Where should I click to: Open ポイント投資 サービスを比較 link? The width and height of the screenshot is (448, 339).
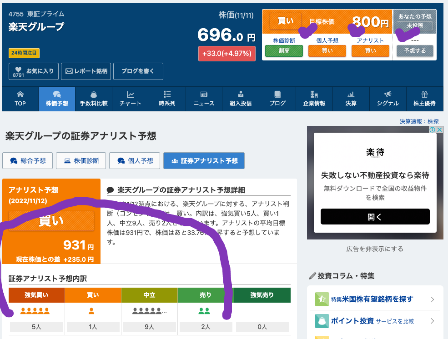(x=372, y=321)
